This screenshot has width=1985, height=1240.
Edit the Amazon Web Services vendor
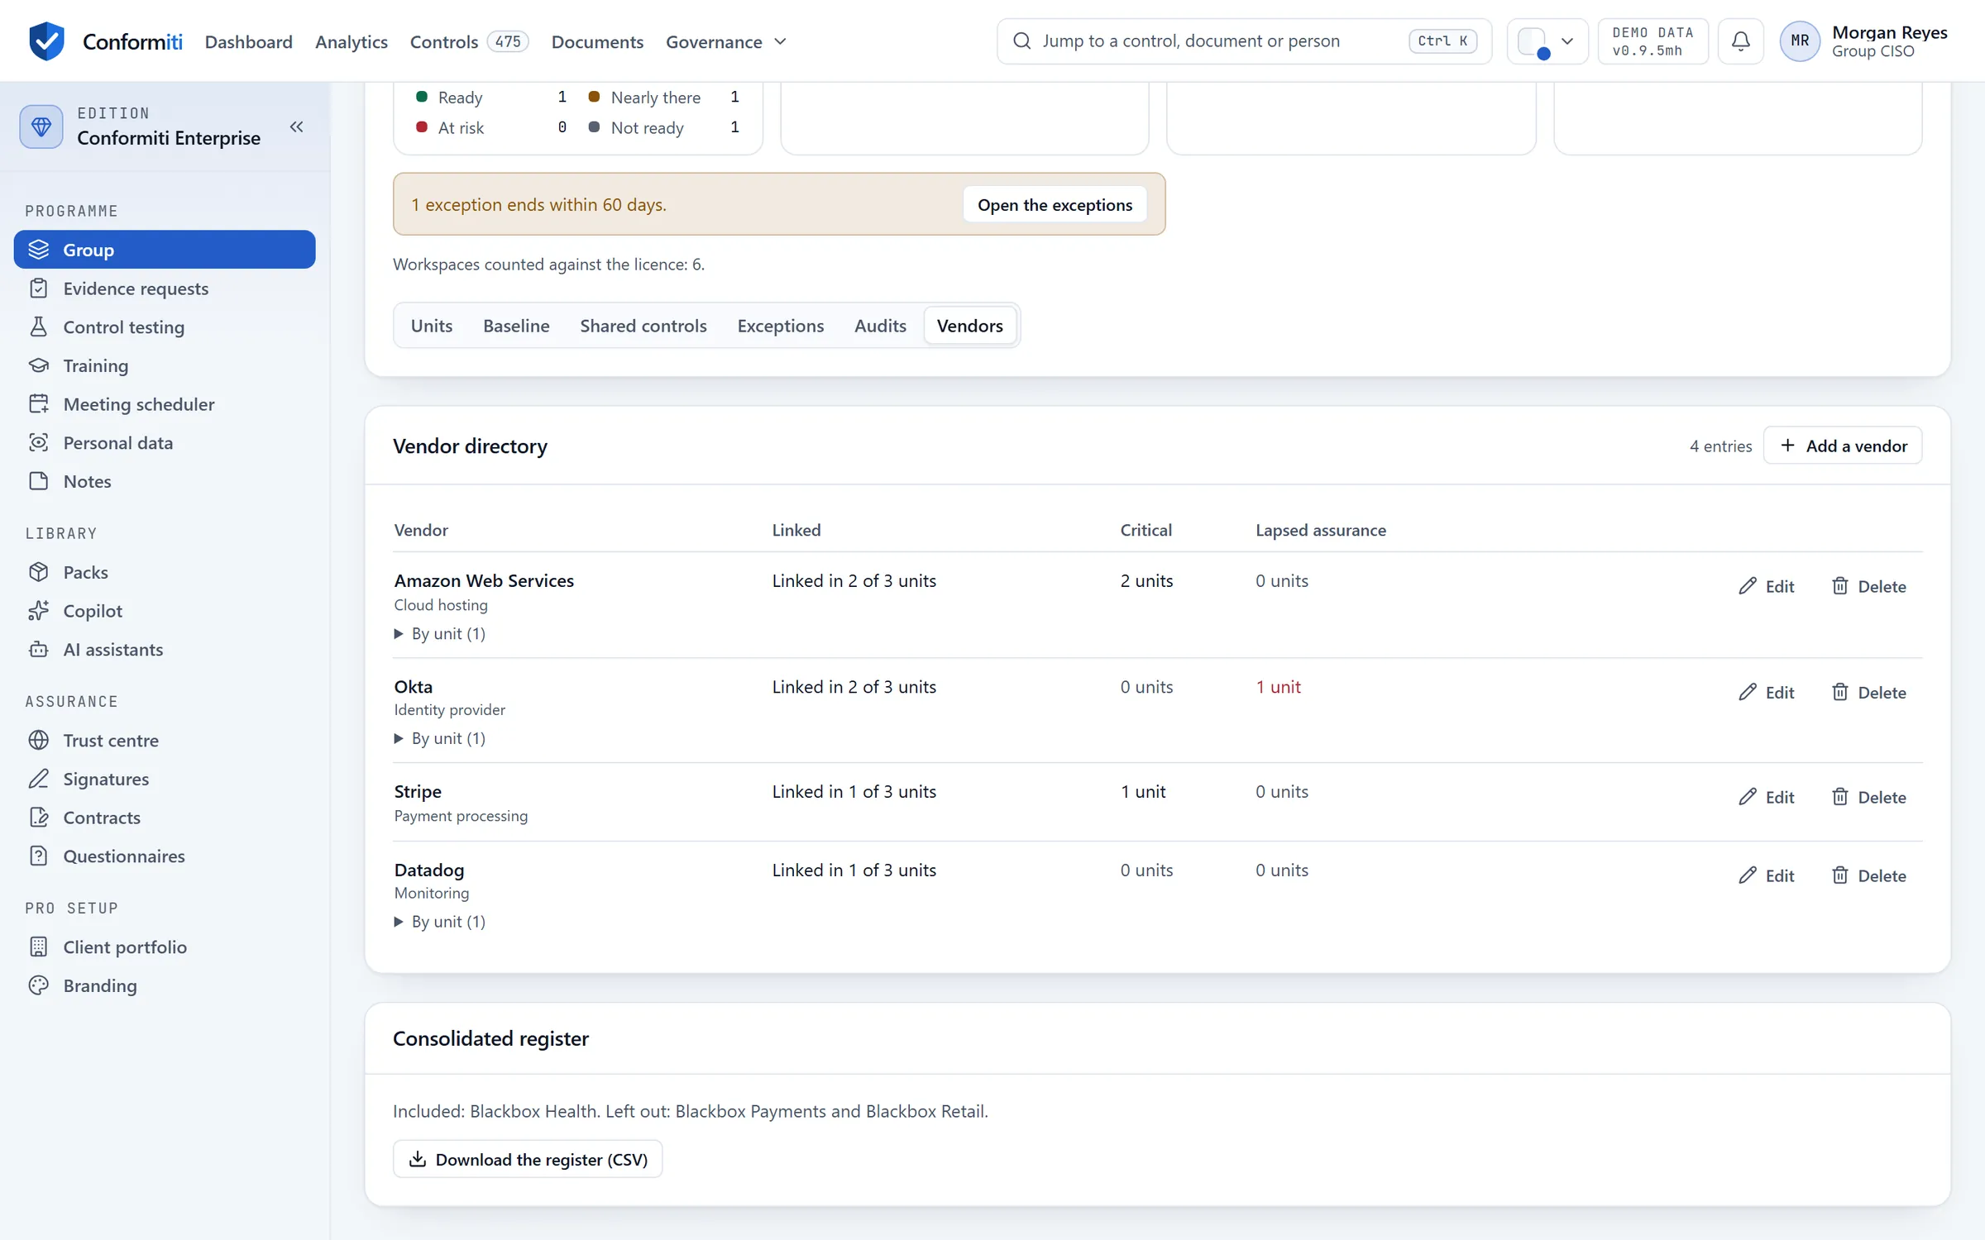[x=1766, y=586]
